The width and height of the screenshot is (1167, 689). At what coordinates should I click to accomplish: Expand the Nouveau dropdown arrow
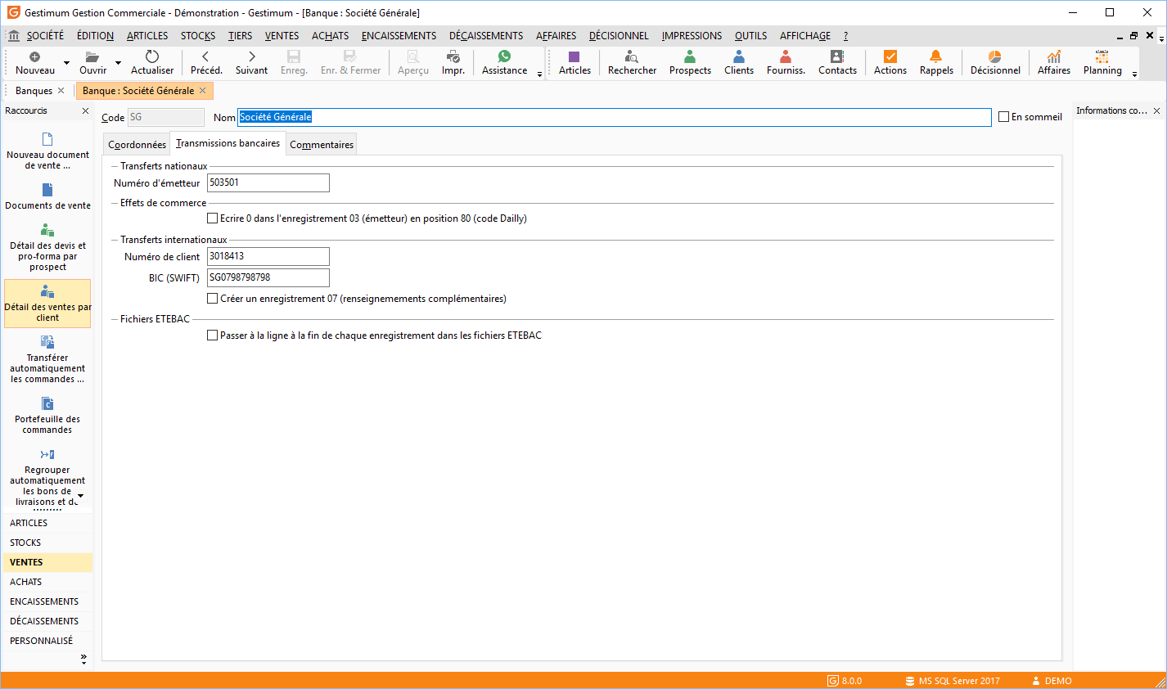pyautogui.click(x=66, y=63)
